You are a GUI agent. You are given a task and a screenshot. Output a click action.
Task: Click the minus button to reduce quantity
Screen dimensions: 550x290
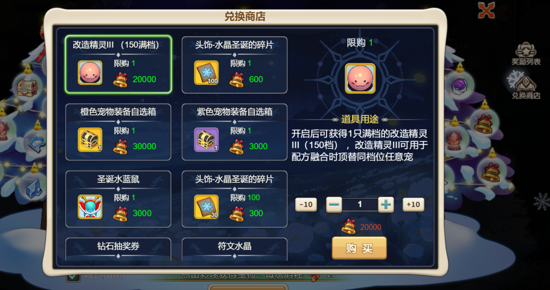coord(334,205)
